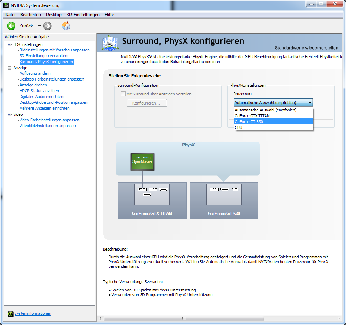The width and height of the screenshot is (346, 325).
Task: Open 'HDCP-Status anzeigen' task
Action: click(39, 91)
